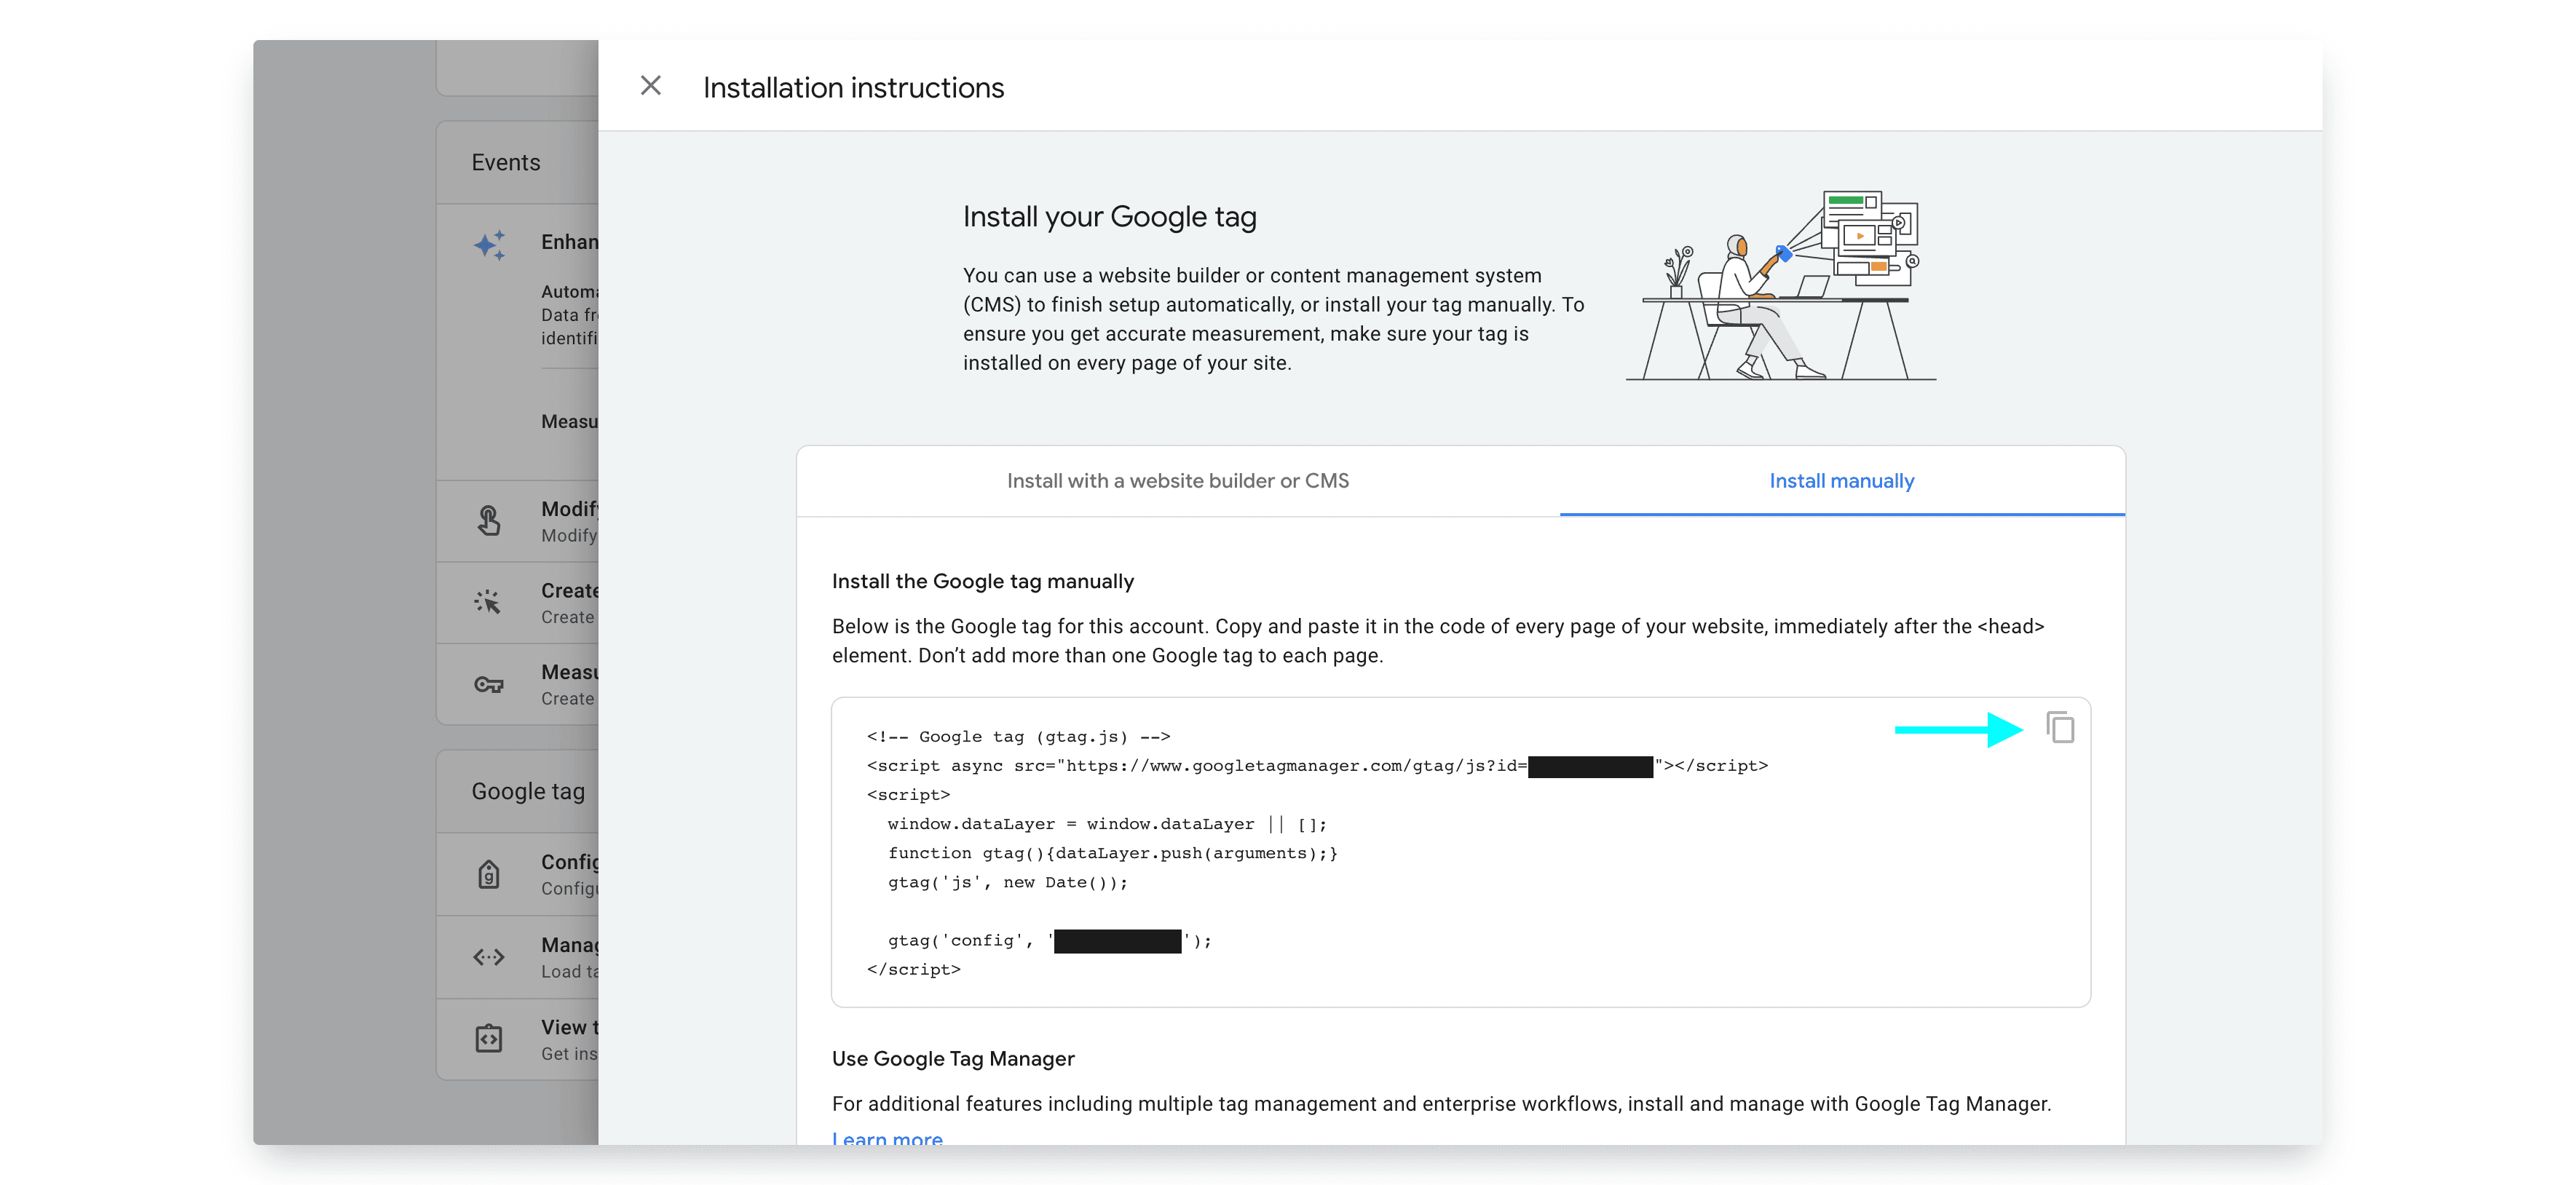
Task: Click the Installation instructions title
Action: tap(853, 88)
